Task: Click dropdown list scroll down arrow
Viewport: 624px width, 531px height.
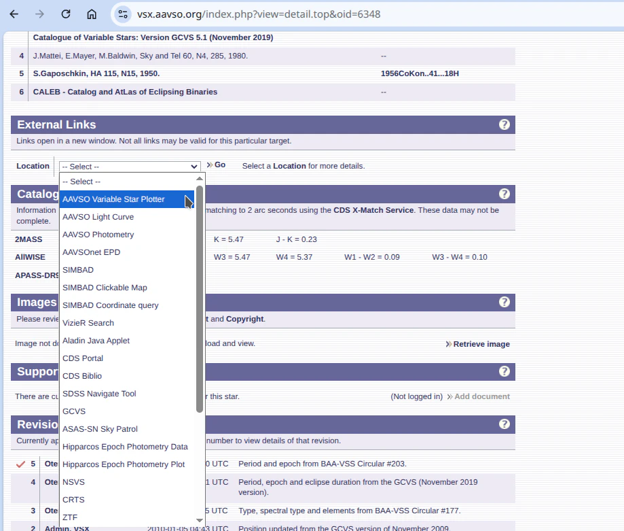Action: pyautogui.click(x=200, y=520)
